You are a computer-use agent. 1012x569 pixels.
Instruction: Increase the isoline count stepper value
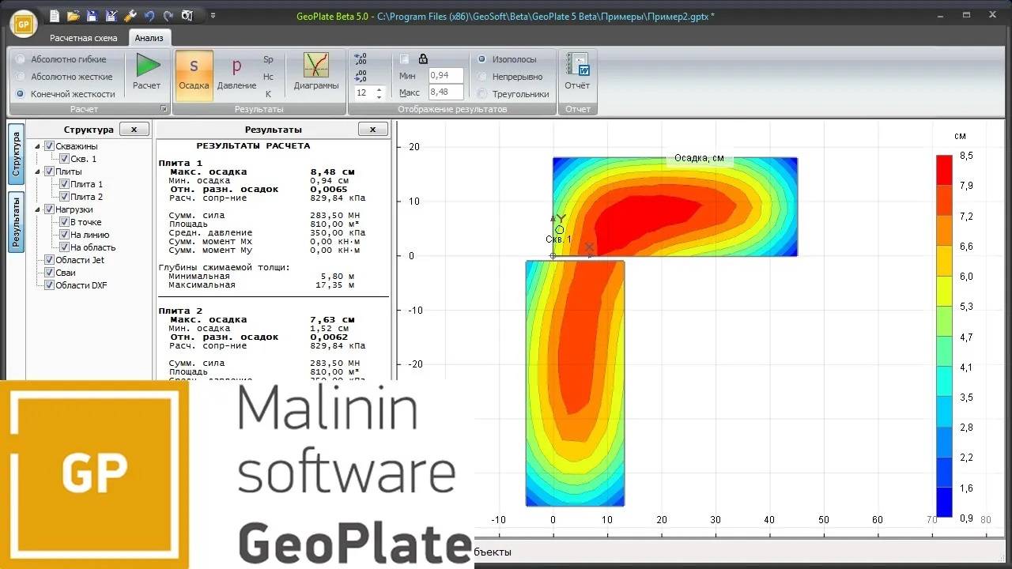379,89
